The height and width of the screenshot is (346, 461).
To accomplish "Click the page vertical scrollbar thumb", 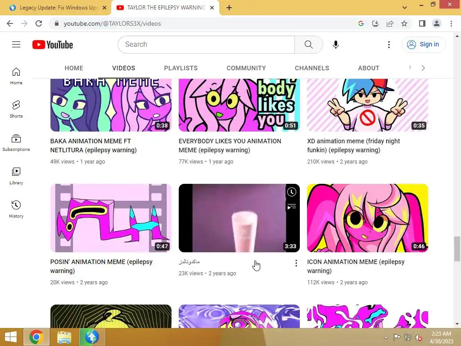I will tap(457, 249).
